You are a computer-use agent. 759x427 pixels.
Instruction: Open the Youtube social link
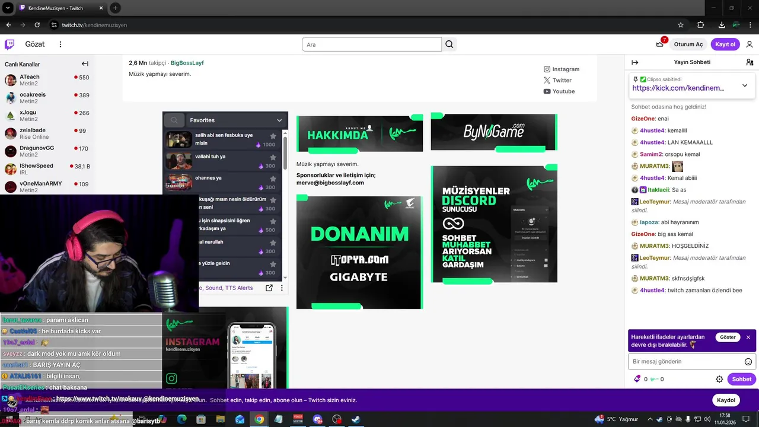559,91
